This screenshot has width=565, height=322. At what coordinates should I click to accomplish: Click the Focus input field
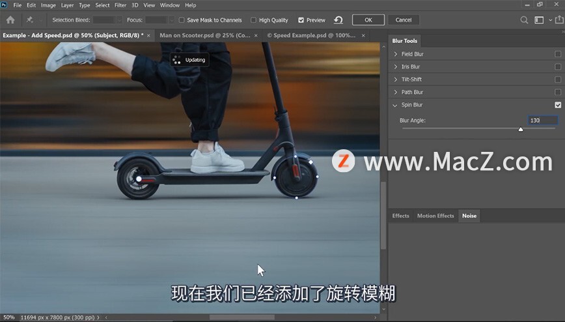click(157, 20)
